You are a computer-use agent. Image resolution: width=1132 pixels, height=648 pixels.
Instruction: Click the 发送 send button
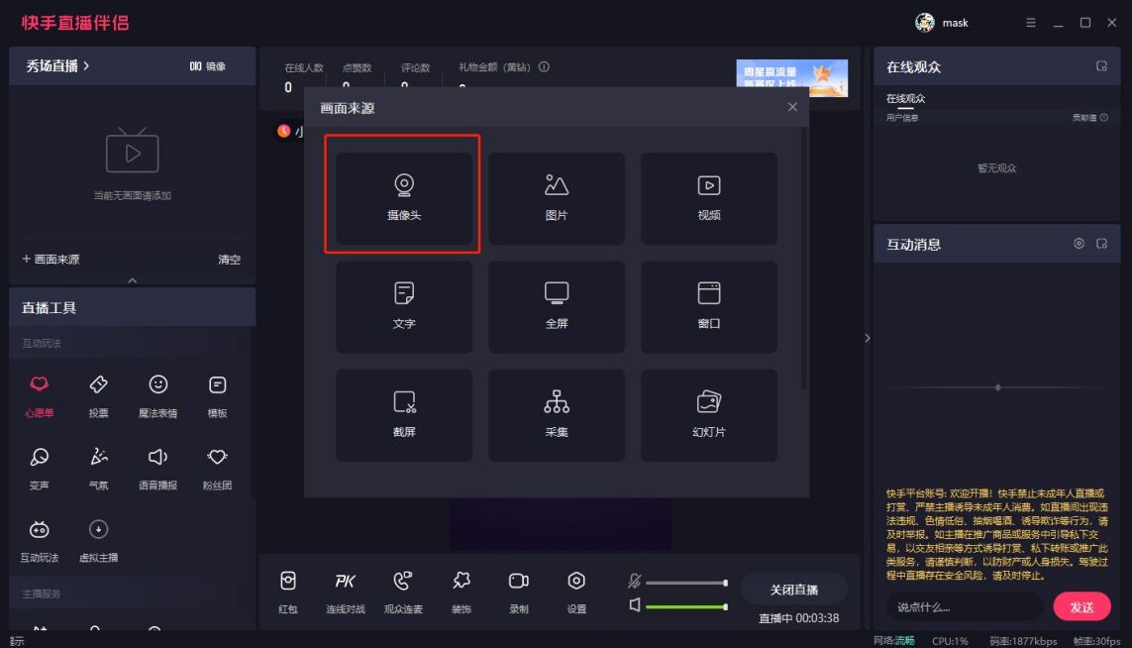[1081, 606]
